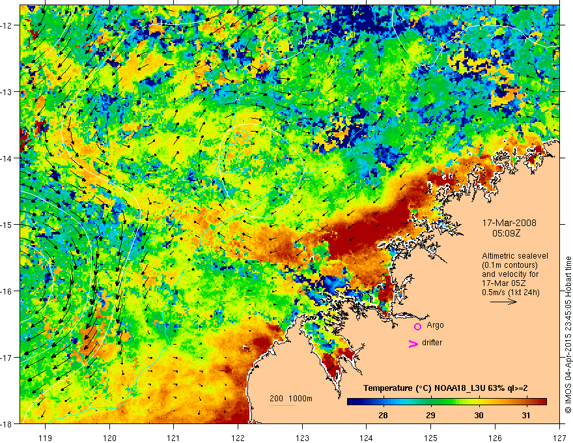This screenshot has width=573, height=443.
Task: Click longitude axis label 124
Action: 367,438
